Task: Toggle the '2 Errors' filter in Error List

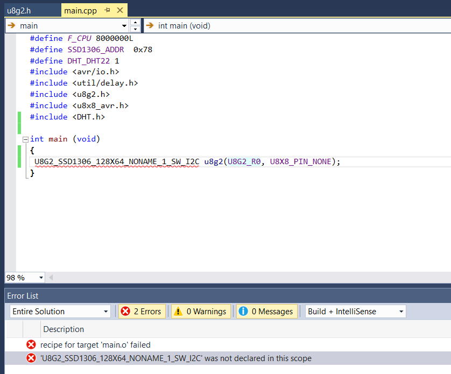Action: click(142, 311)
